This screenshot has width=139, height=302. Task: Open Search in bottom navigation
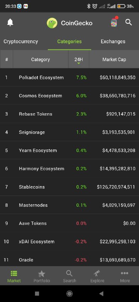click(69, 277)
